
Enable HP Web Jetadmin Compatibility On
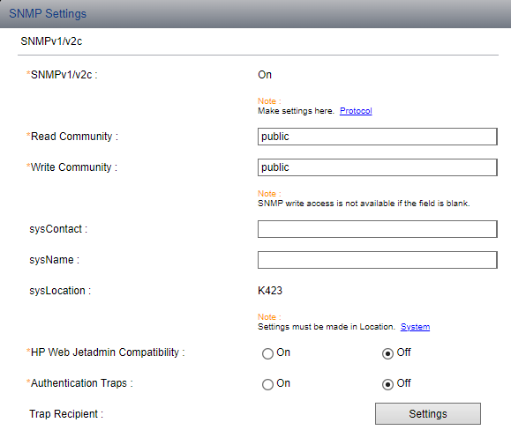(x=267, y=353)
